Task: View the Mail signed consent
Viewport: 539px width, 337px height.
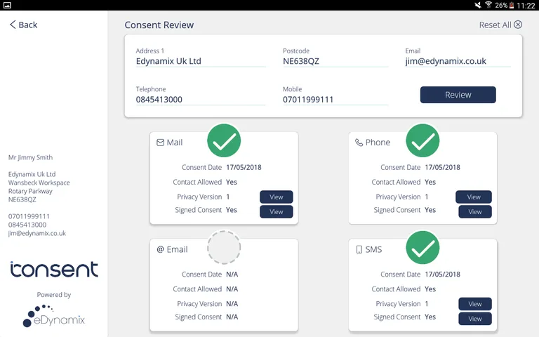Action: 277,212
